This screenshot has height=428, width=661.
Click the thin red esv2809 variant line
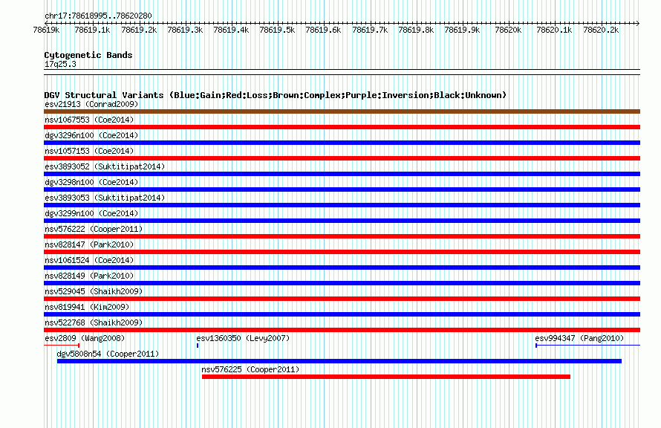62,346
